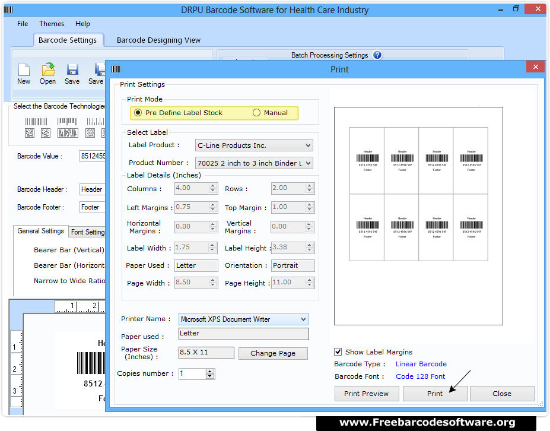The height and width of the screenshot is (431, 550).
Task: Click the New document toolbar icon
Action: click(24, 69)
